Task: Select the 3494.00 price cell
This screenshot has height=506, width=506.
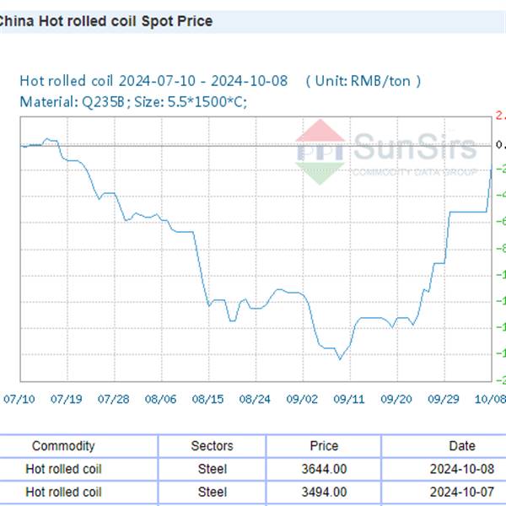Action: pyautogui.click(x=324, y=491)
